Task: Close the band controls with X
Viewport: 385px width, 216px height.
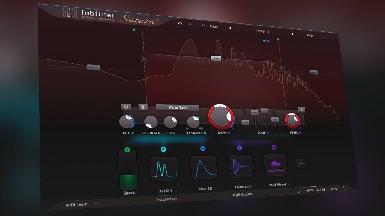Action: 301,110
